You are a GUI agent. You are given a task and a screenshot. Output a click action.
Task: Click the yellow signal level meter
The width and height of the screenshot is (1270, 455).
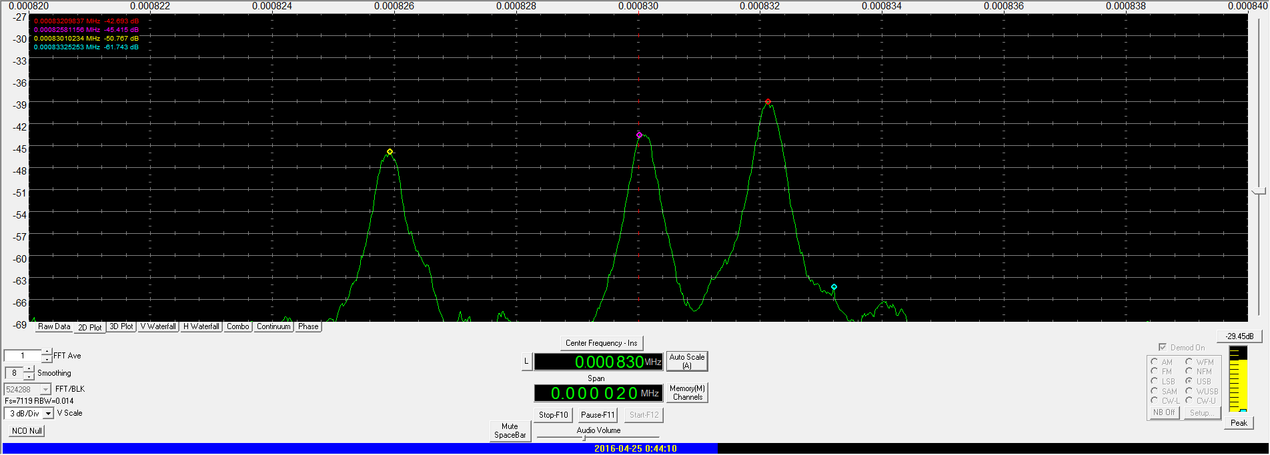[x=1237, y=378]
